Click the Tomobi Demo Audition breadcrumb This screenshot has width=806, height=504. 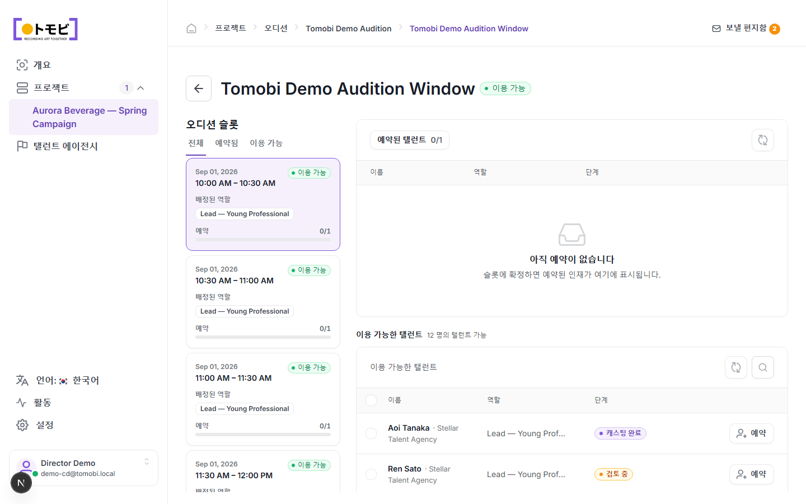(x=349, y=29)
